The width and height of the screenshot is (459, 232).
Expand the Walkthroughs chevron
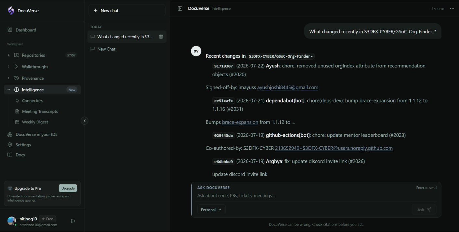pyautogui.click(x=8, y=66)
